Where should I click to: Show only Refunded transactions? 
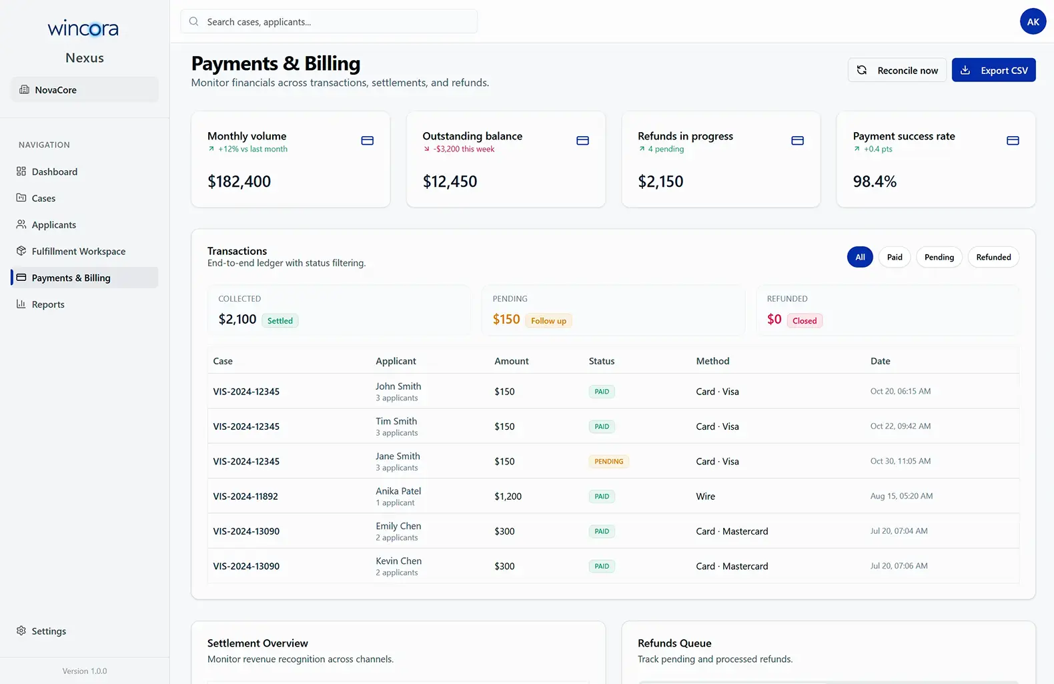tap(993, 258)
